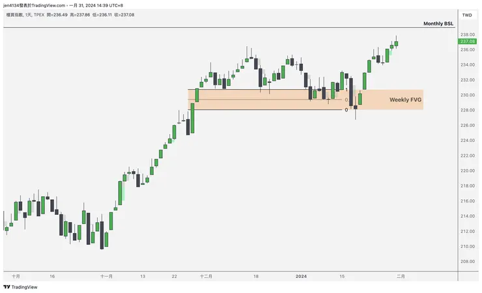Click the TradingView logo at bottom-left
Viewport: 482px width, 293px height.
pyautogui.click(x=20, y=286)
